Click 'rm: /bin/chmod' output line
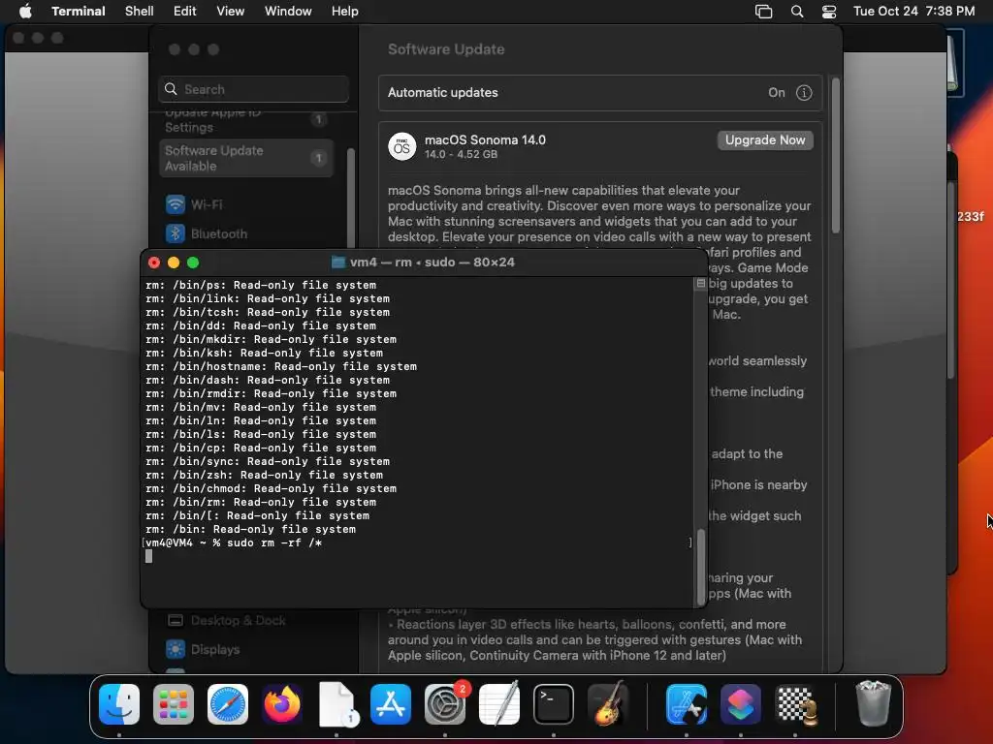 tap(272, 488)
